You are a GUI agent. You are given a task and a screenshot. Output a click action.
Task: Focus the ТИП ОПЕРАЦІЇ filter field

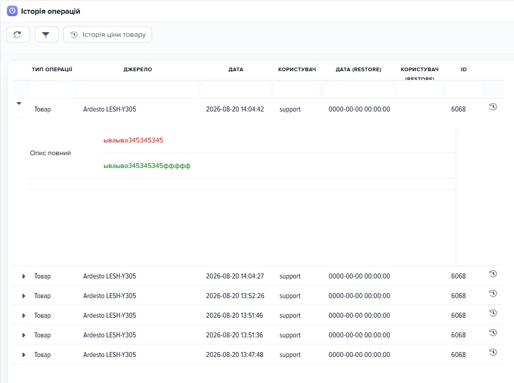(x=52, y=89)
